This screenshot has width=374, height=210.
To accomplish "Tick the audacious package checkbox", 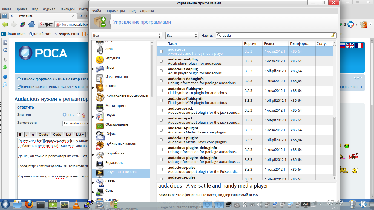I will click(x=161, y=51).
